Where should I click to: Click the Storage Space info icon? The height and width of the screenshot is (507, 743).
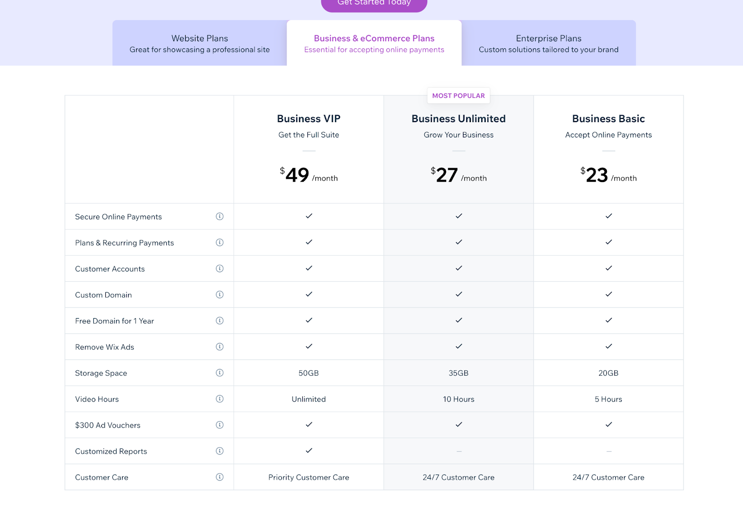point(220,372)
